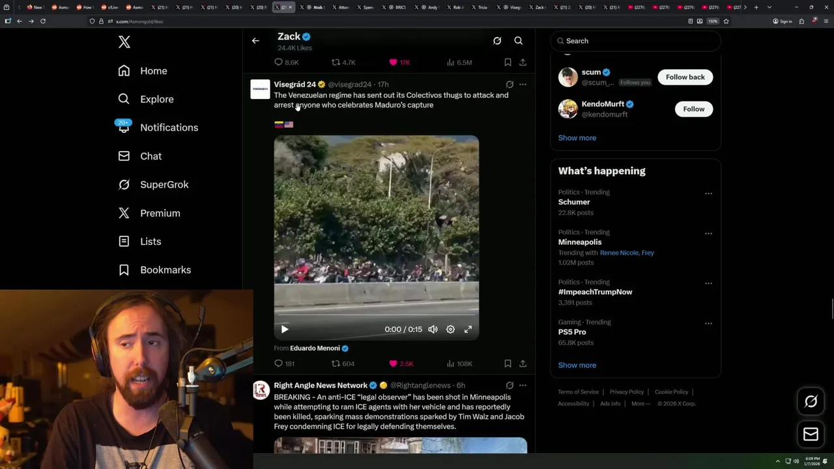Screen dimensions: 834x469
Task: Bookmark the 17K-likes post
Action: click(508, 63)
